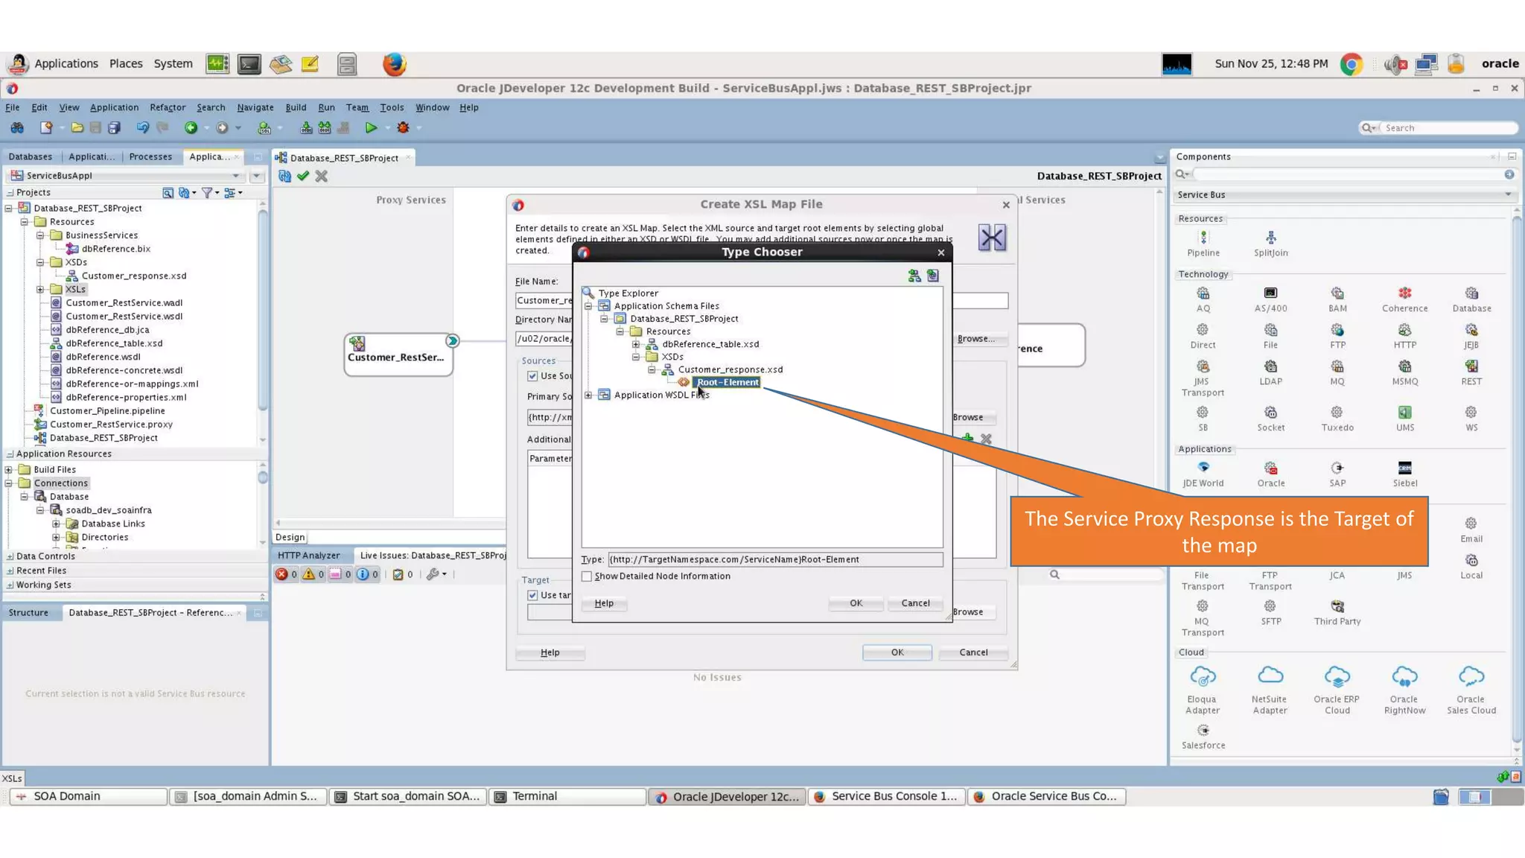Select the Database adapter icon
Screen dimensions: 1525x858
[x=1471, y=293]
